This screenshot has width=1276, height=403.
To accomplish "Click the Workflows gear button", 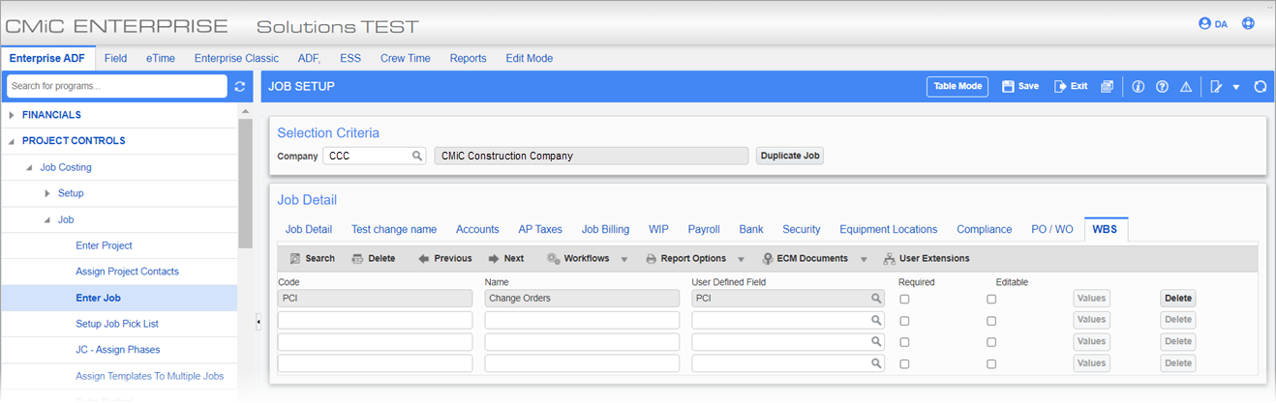I will coord(581,259).
